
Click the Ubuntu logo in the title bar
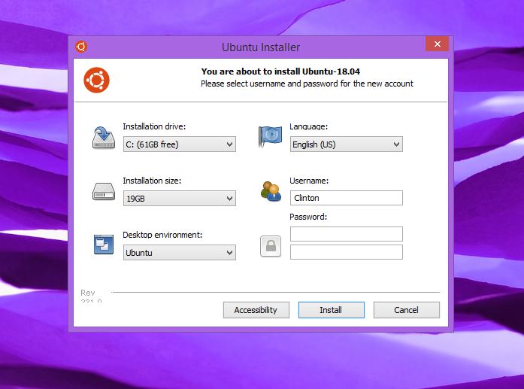[81, 47]
